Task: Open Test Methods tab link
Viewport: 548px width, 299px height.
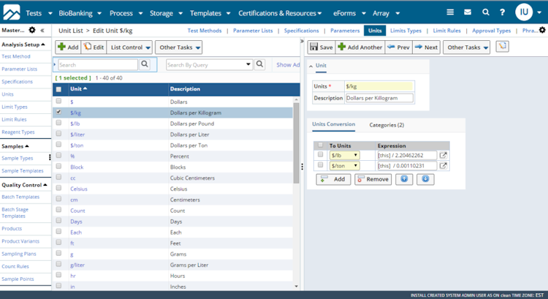Action: (205, 31)
